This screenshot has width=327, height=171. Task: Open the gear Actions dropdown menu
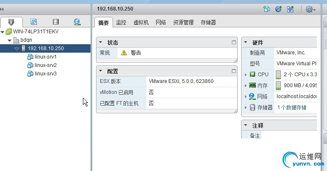pos(311,9)
